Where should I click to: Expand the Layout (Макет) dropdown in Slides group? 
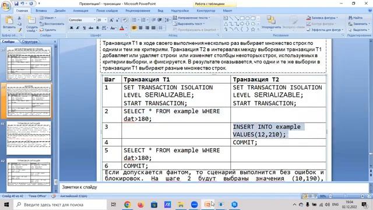48,18
